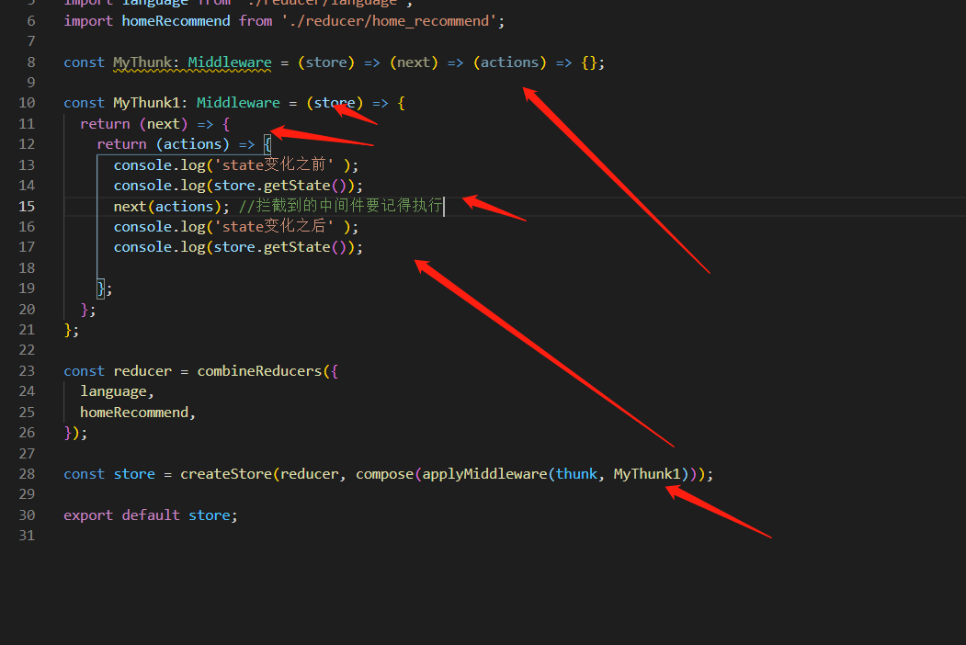966x645 pixels.
Task: Click line number 28 in the gutter
Action: [27, 474]
